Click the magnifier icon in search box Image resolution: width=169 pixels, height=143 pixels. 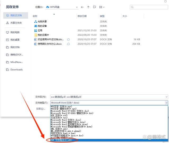pyautogui.click(x=132, y=7)
